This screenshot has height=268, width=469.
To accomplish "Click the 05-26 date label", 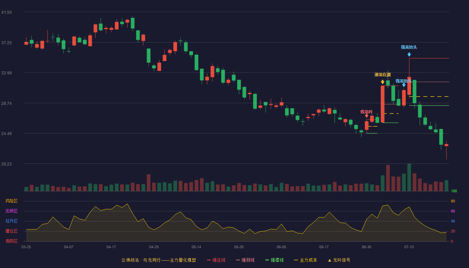I will (239, 247).
